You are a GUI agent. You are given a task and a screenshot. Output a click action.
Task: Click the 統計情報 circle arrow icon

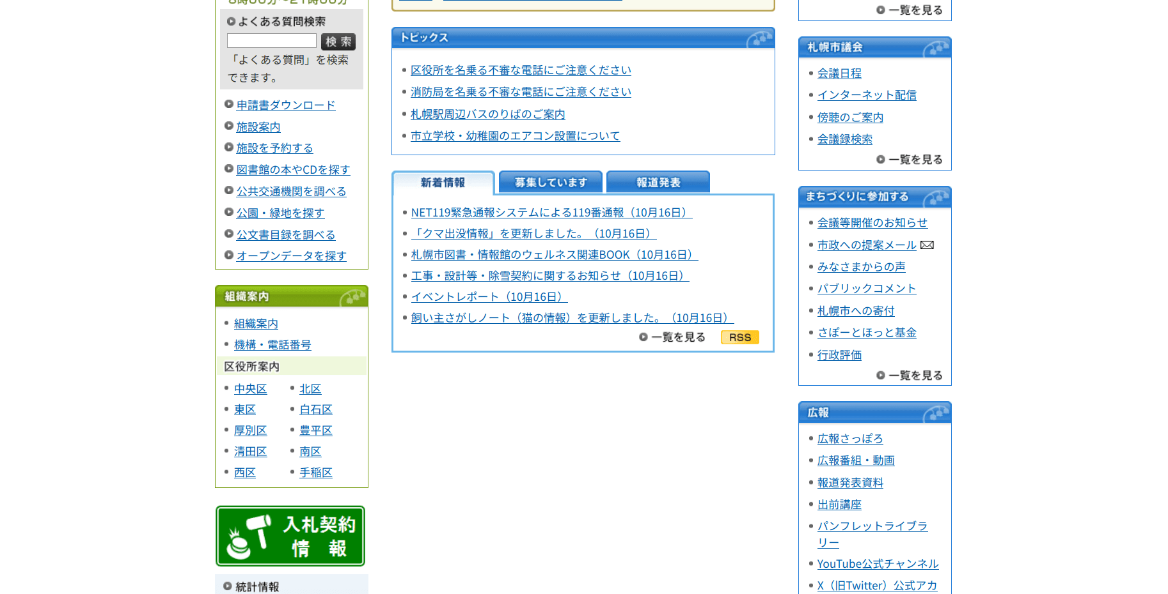[227, 586]
